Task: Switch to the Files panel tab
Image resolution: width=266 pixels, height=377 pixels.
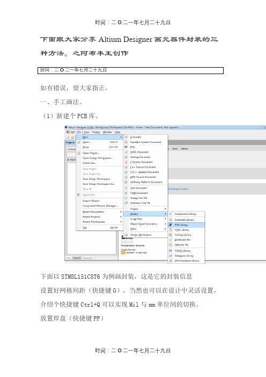Action: (69, 258)
